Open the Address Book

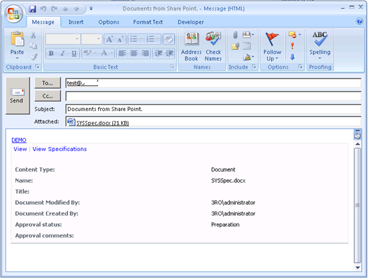click(x=191, y=47)
